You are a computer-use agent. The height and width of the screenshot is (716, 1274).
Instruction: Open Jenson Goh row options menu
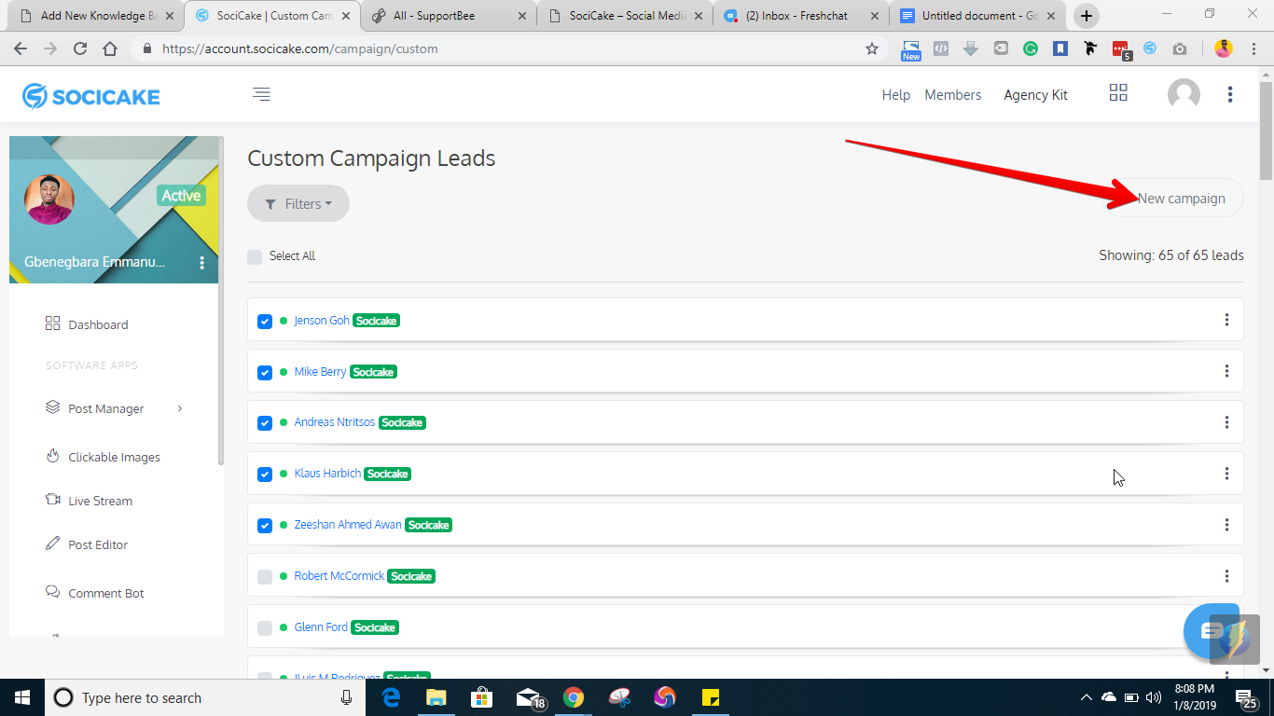pos(1226,320)
